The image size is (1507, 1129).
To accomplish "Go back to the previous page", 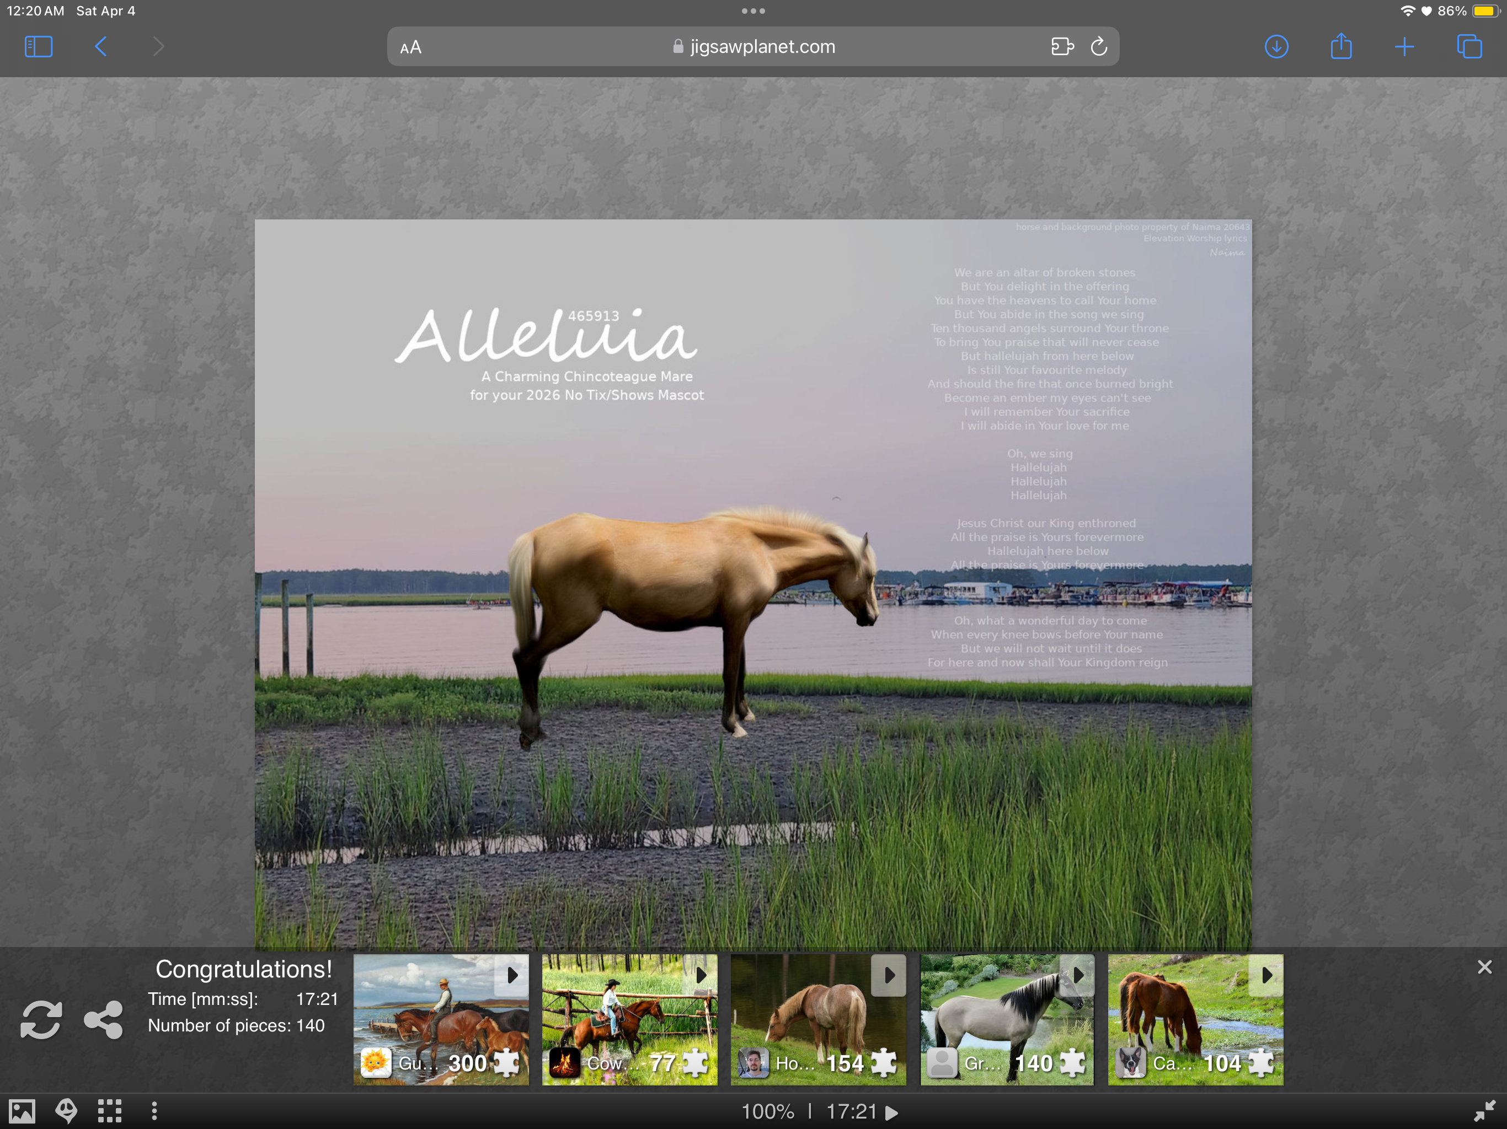I will tap(101, 47).
